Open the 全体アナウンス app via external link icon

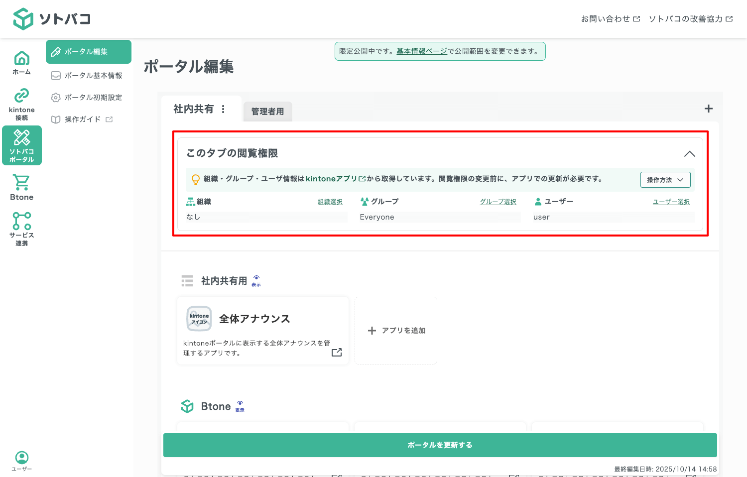(x=337, y=352)
